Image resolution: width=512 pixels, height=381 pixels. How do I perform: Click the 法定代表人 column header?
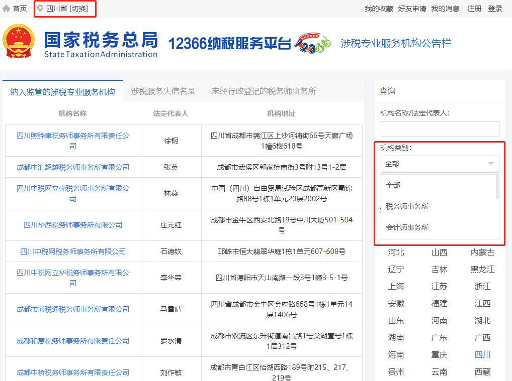click(171, 113)
